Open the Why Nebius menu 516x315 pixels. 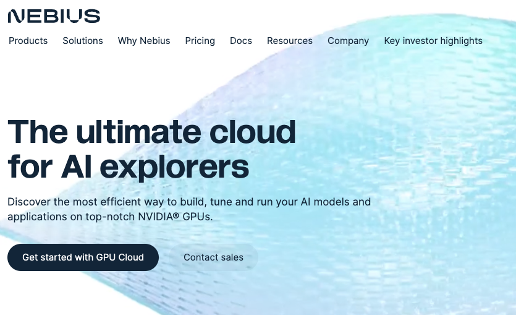[x=144, y=40]
